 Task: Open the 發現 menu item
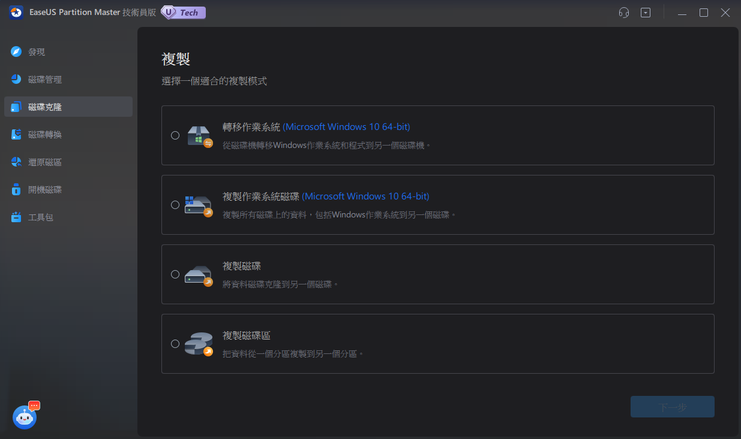click(x=68, y=52)
